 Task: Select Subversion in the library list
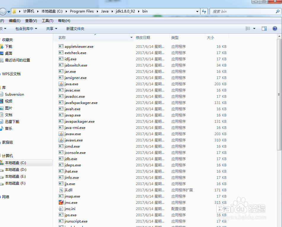coord(15,94)
